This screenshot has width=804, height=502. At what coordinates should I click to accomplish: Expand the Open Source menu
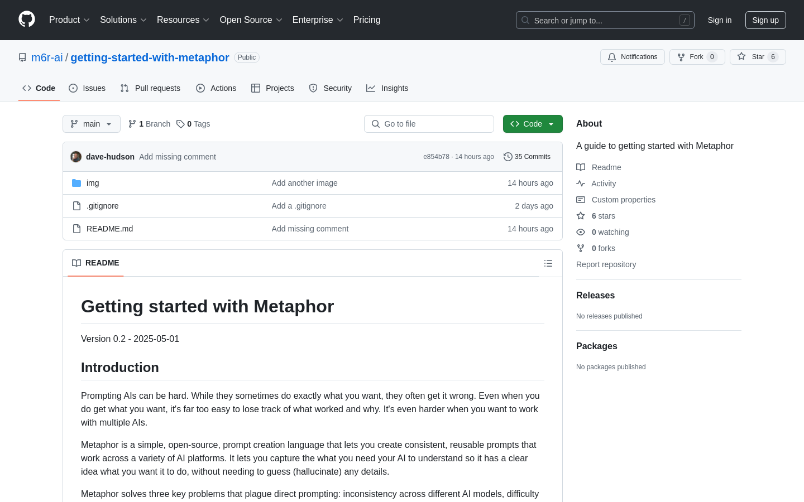click(251, 20)
